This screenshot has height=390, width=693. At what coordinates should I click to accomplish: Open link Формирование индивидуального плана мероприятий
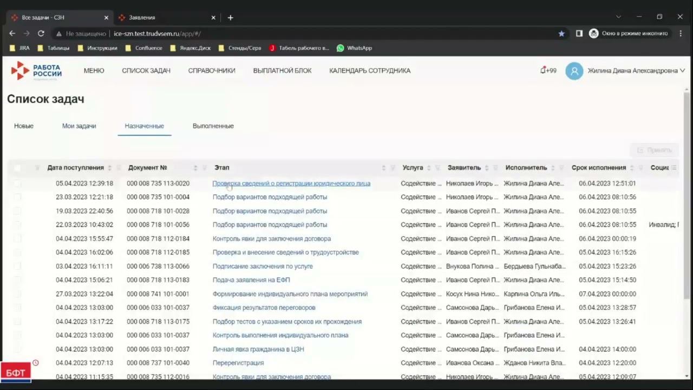coord(290,294)
